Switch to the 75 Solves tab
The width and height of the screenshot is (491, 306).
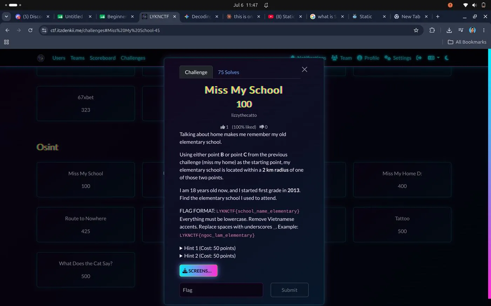(x=228, y=72)
